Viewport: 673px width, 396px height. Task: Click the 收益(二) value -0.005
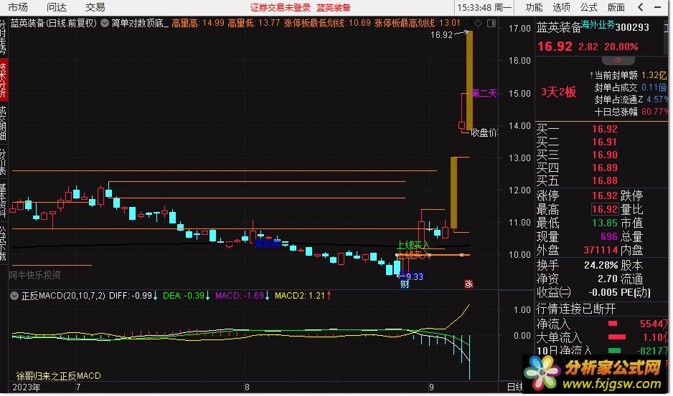[603, 293]
